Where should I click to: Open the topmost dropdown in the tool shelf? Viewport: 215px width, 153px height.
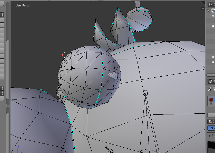(2, 15)
